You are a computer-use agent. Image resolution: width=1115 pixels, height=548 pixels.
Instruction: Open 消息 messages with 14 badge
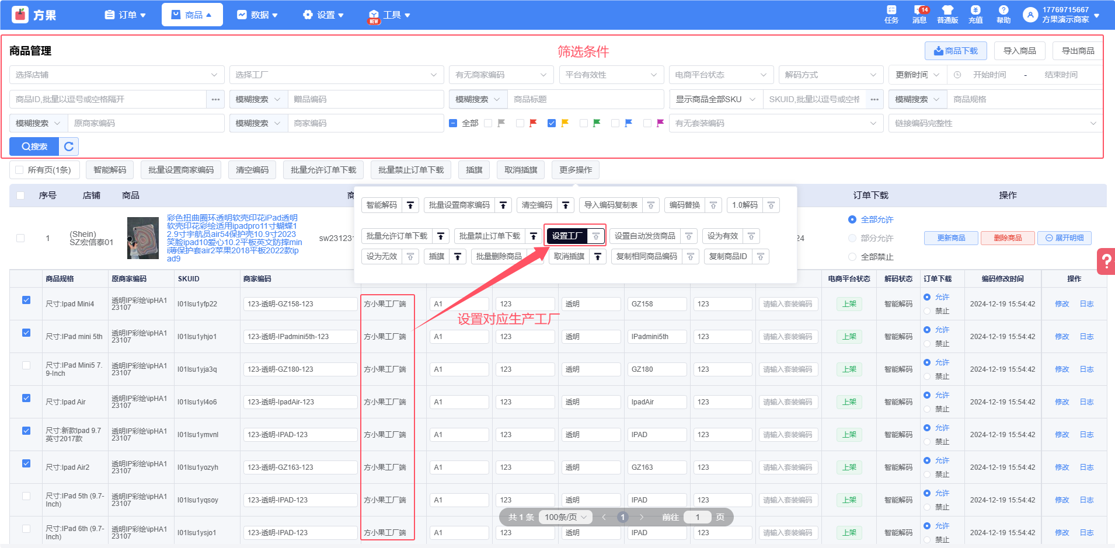(x=919, y=14)
